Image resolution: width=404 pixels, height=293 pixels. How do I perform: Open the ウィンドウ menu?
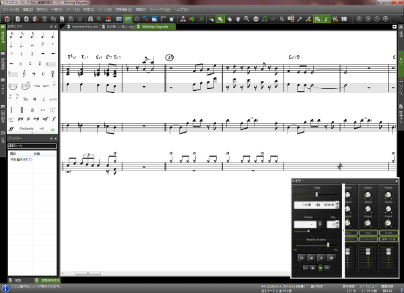pos(160,9)
